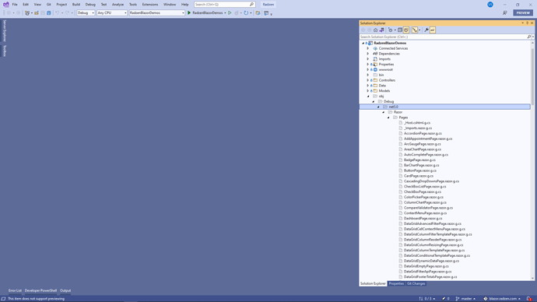Image resolution: width=537 pixels, height=302 pixels.
Task: Collapse the Pages folder
Action: pyautogui.click(x=388, y=118)
